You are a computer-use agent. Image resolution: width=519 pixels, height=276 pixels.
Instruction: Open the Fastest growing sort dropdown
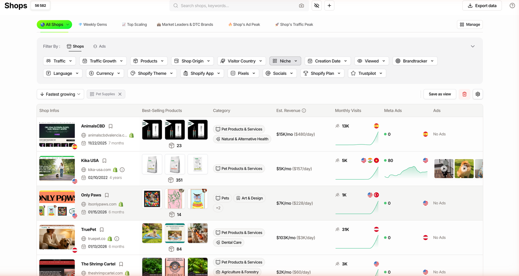(x=60, y=94)
